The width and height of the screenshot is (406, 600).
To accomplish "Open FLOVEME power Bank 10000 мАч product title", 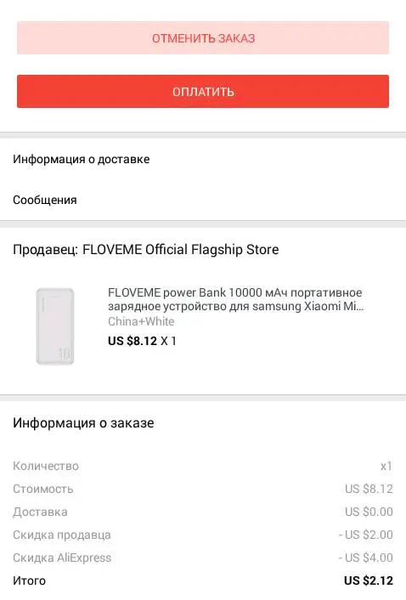I will [235, 299].
